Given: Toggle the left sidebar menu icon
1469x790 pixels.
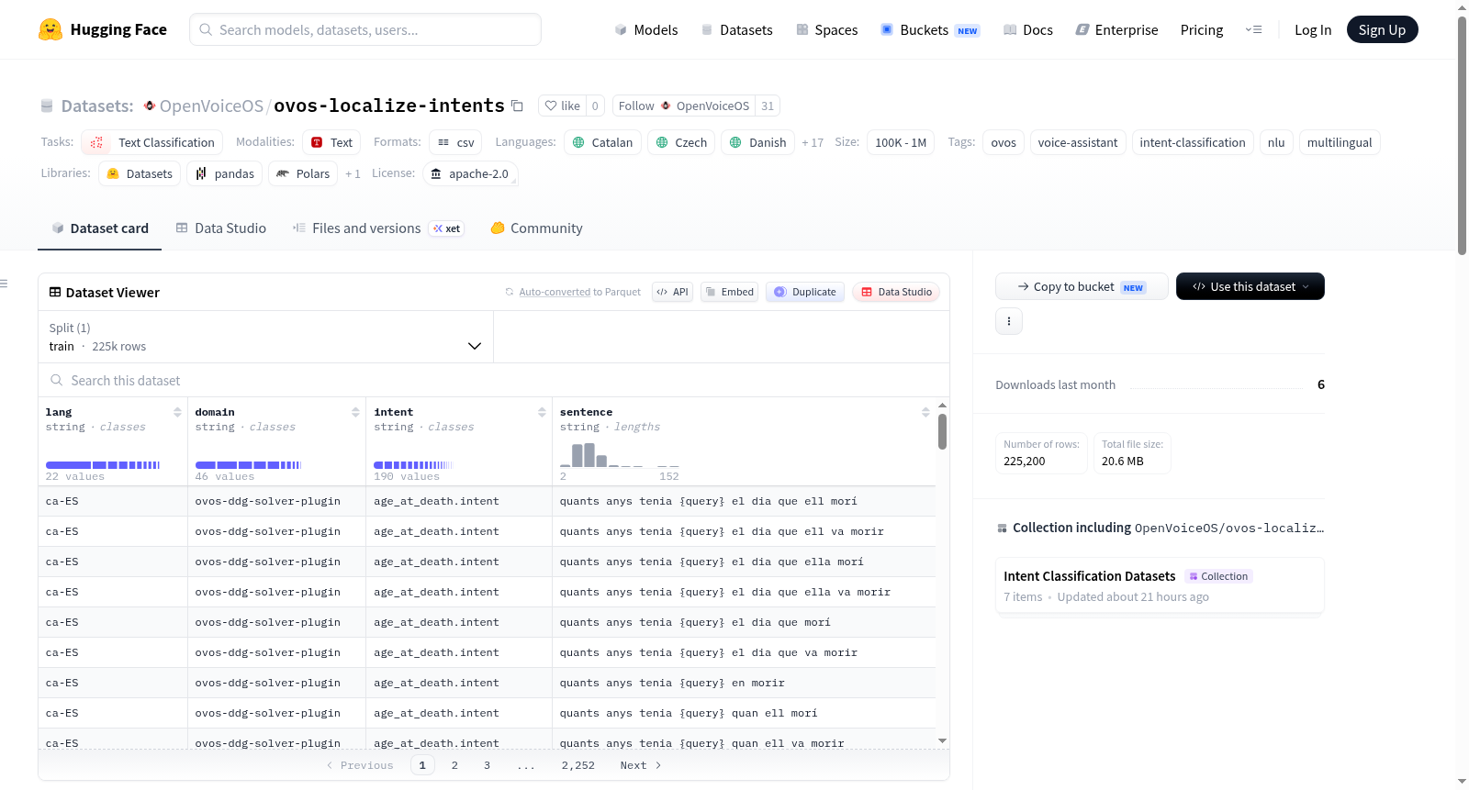Looking at the screenshot, I should point(4,284).
